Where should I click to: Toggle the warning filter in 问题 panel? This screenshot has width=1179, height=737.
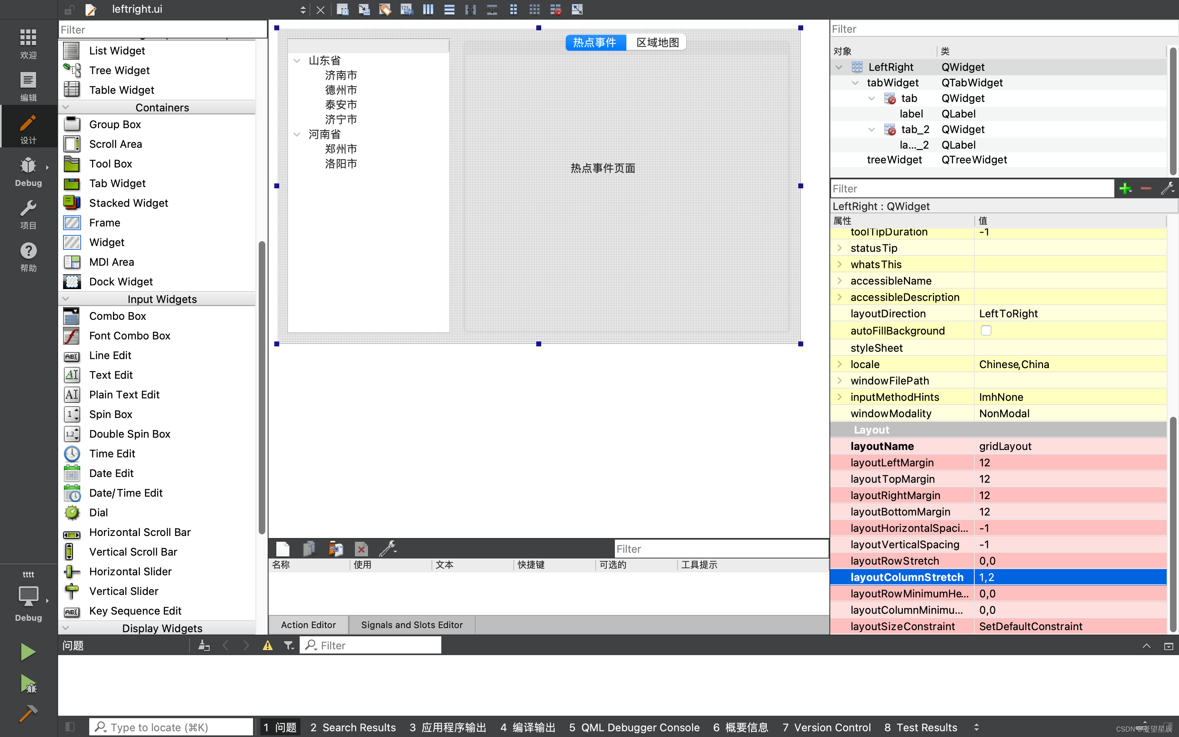click(x=267, y=645)
